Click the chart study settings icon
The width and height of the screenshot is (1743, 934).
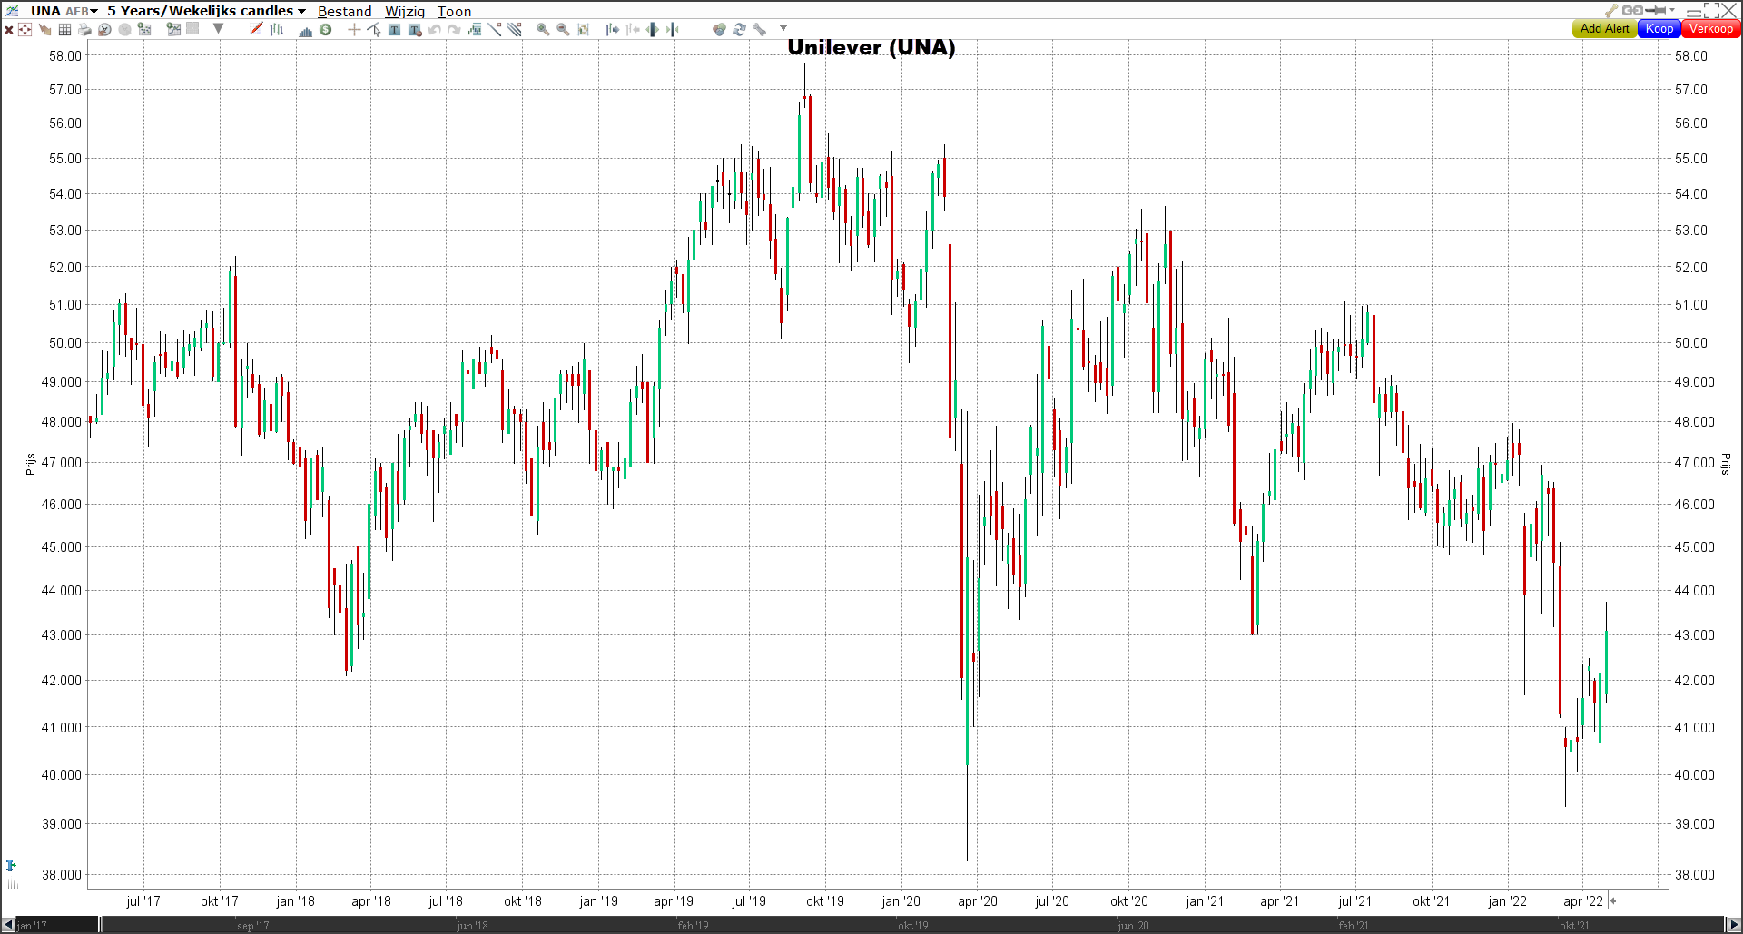point(144,29)
